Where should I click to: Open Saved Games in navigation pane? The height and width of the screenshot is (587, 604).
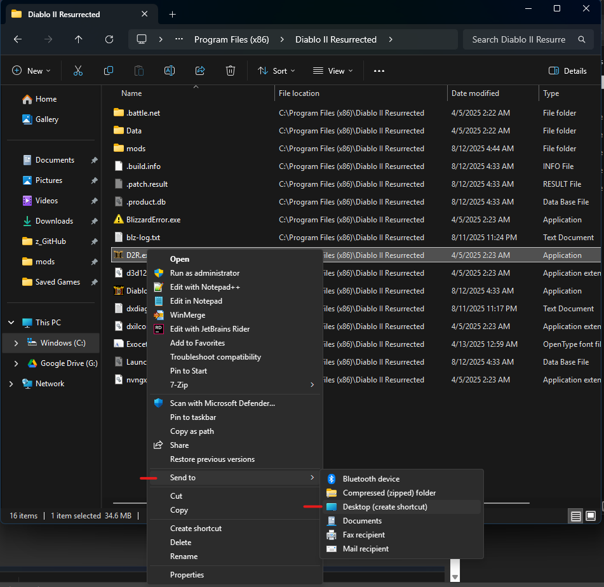pyautogui.click(x=58, y=282)
